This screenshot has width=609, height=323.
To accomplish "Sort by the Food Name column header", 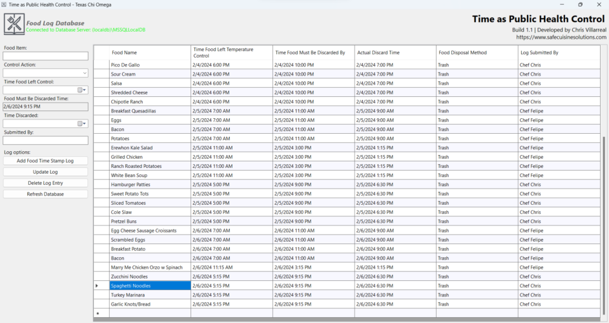I will pyautogui.click(x=150, y=52).
